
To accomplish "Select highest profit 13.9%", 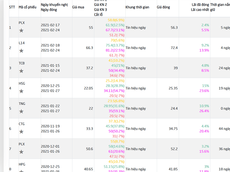I will pyautogui.click(x=204, y=50).
